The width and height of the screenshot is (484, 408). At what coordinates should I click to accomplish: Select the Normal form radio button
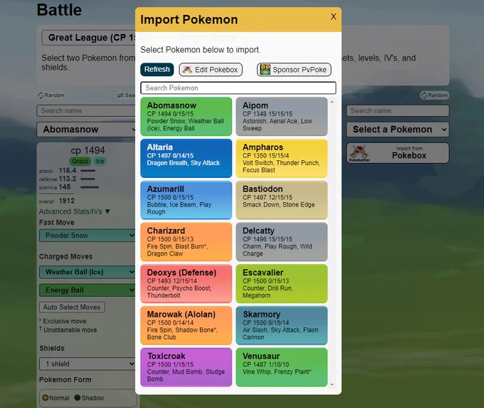(x=46, y=398)
